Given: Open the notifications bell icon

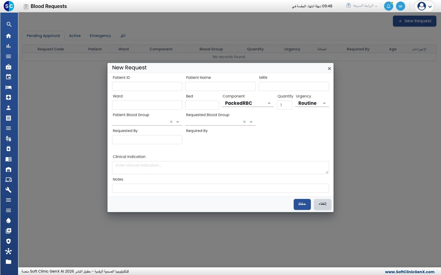Looking at the screenshot, I should [388, 6].
